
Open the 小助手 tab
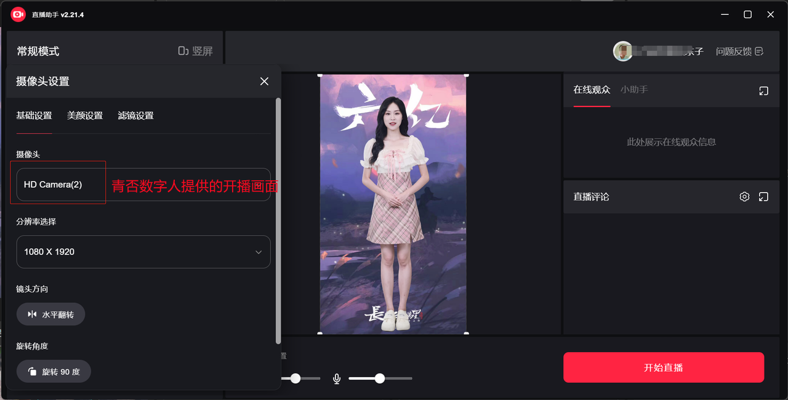click(634, 90)
